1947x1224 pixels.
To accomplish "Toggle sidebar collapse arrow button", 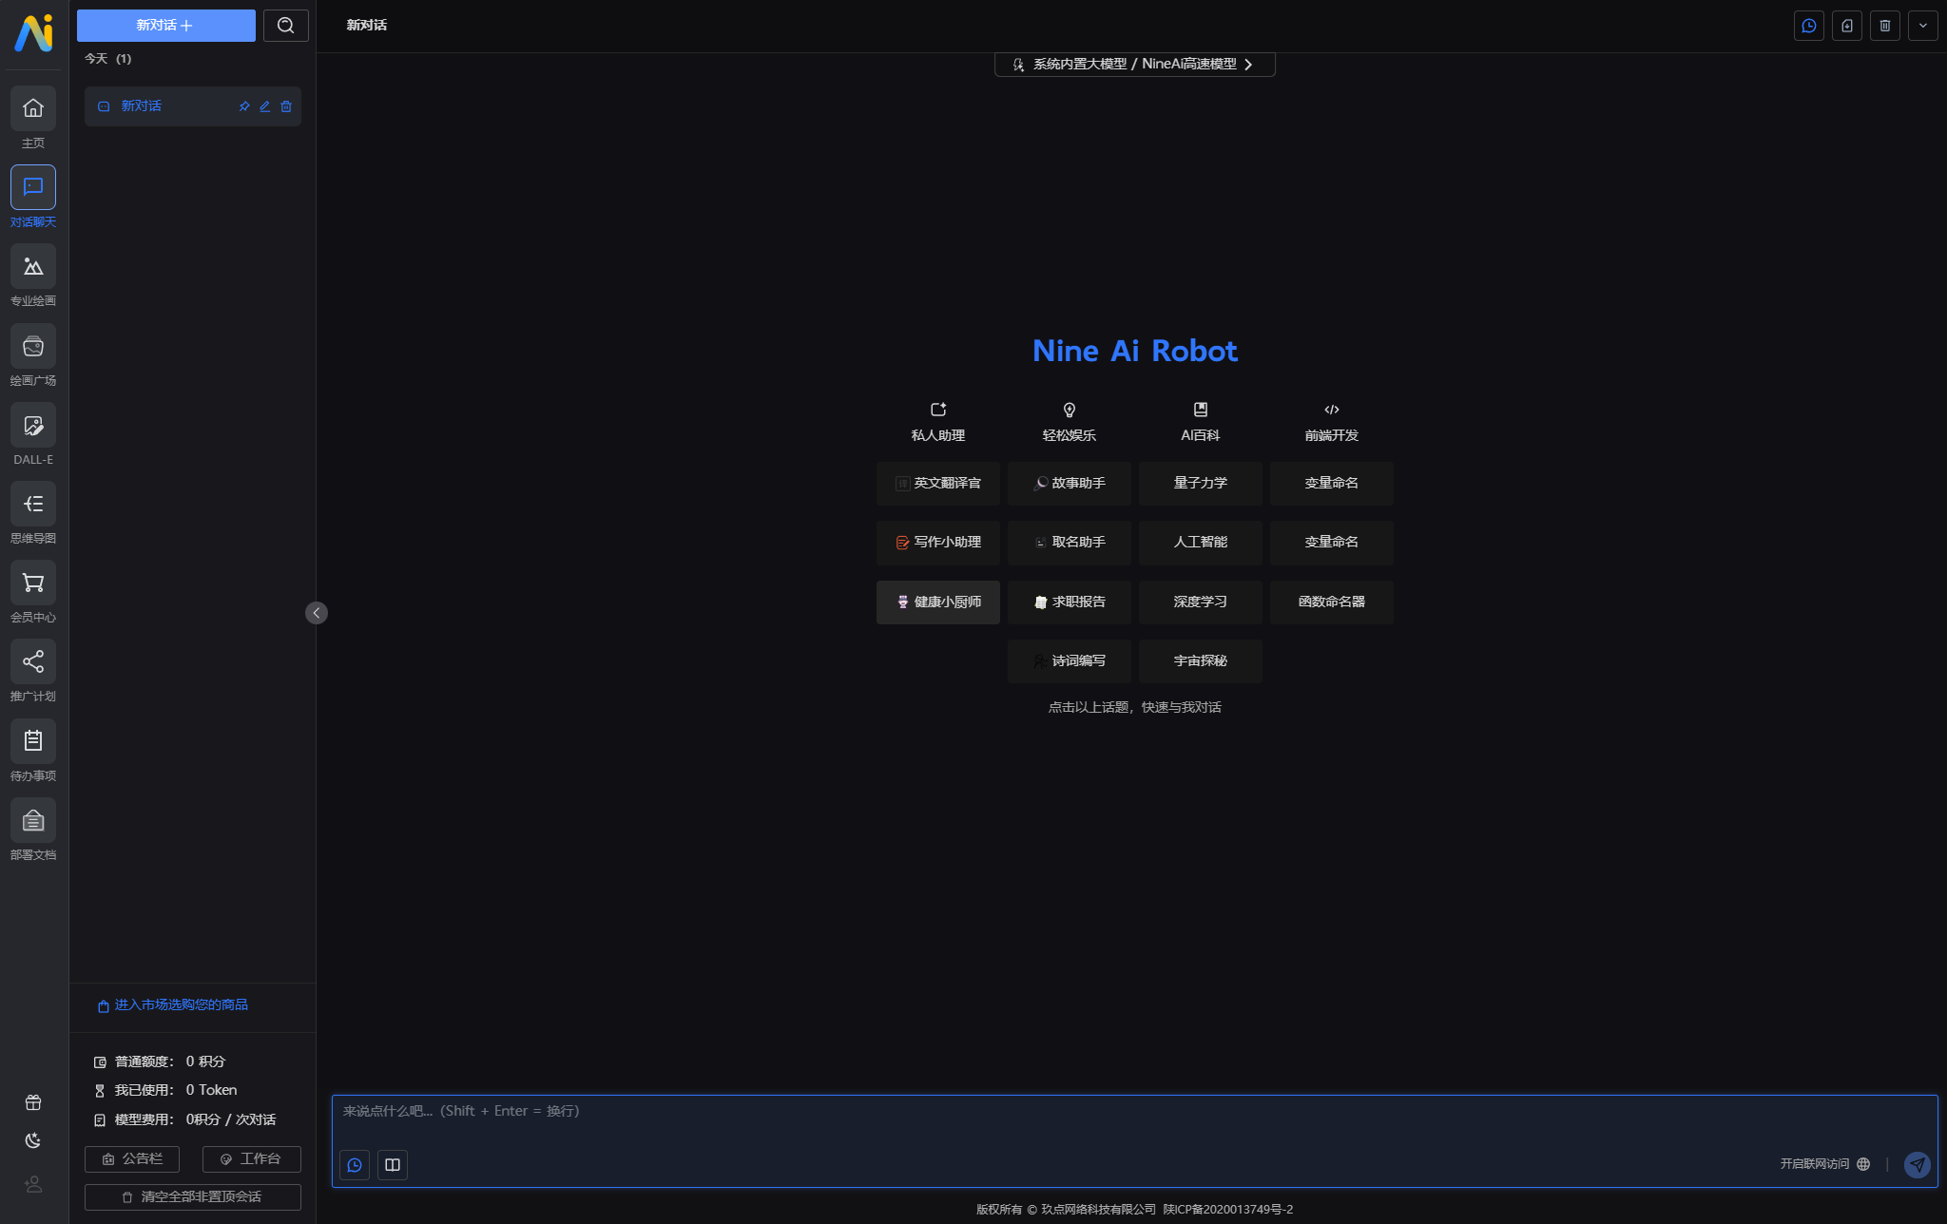I will [x=316, y=612].
